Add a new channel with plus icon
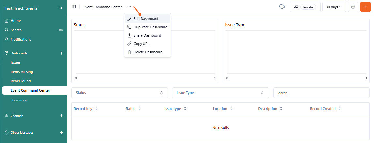This screenshot has height=143, width=374. [x=61, y=116]
